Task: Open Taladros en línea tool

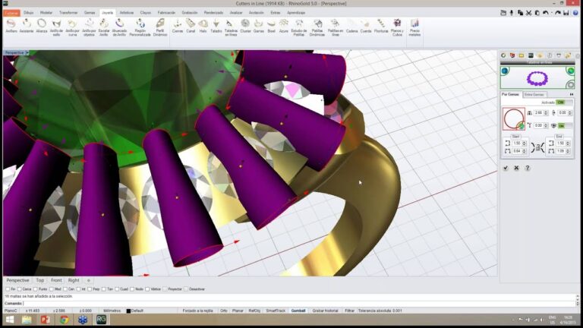Action: (x=231, y=28)
